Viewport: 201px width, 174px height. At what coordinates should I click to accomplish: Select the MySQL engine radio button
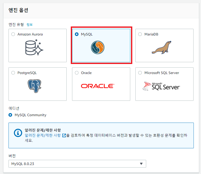coord(77,34)
